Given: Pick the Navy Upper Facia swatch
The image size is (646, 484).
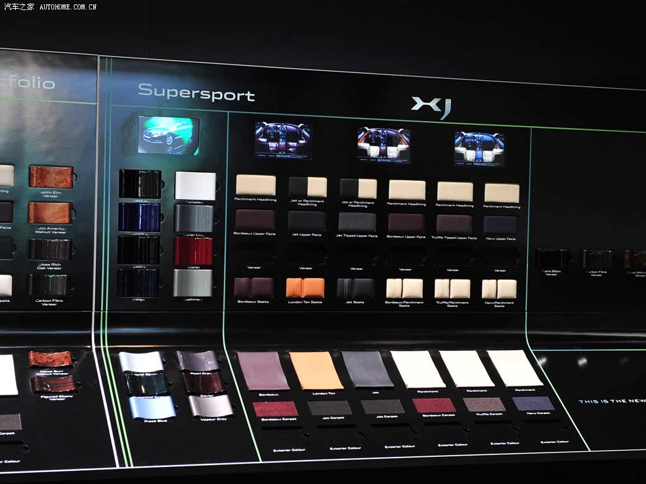Looking at the screenshot, I should point(501,226).
